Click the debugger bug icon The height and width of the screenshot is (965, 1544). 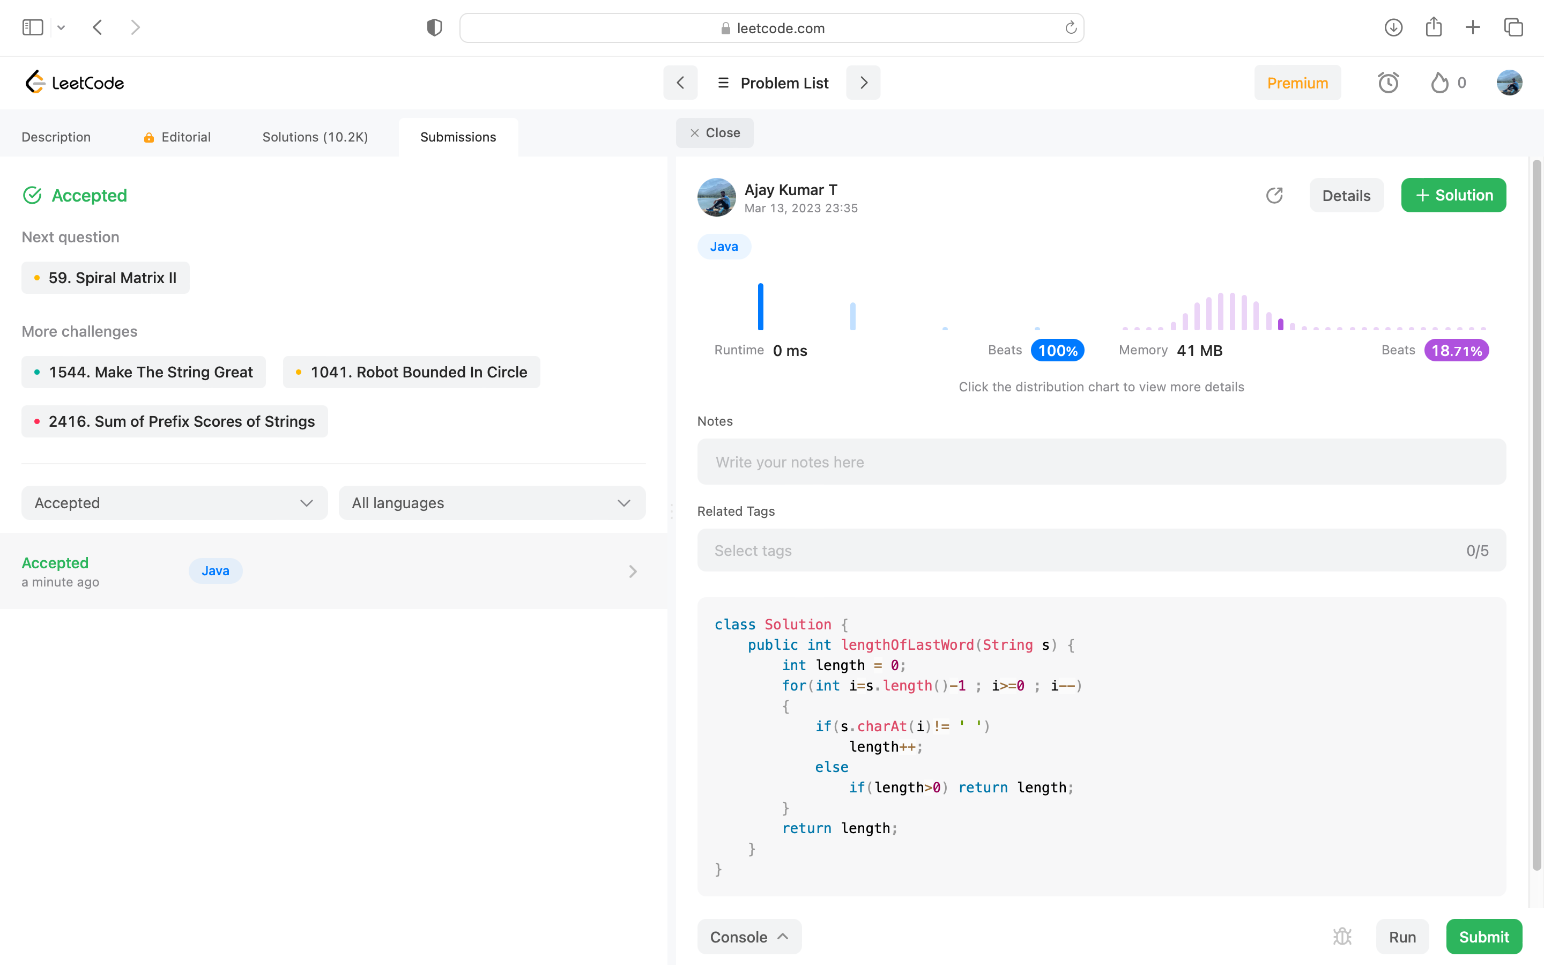pyautogui.click(x=1342, y=936)
